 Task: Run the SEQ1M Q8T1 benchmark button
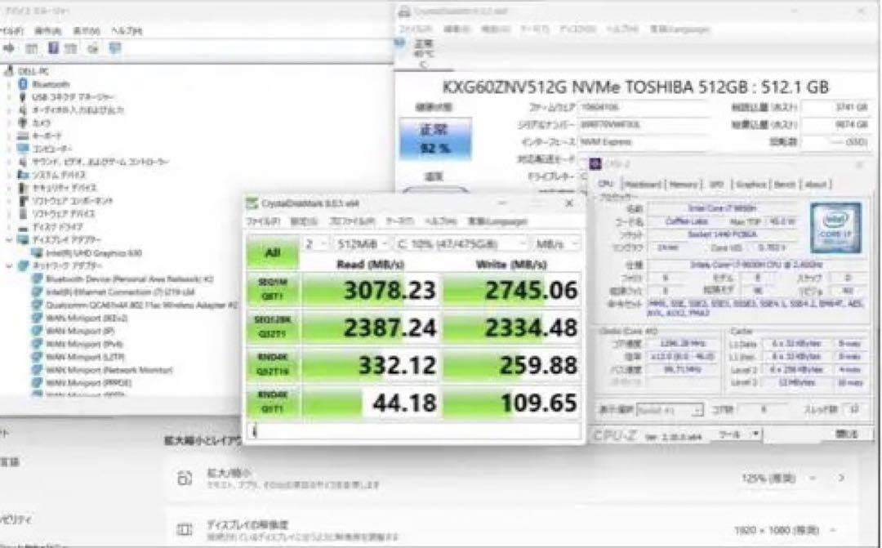click(273, 290)
